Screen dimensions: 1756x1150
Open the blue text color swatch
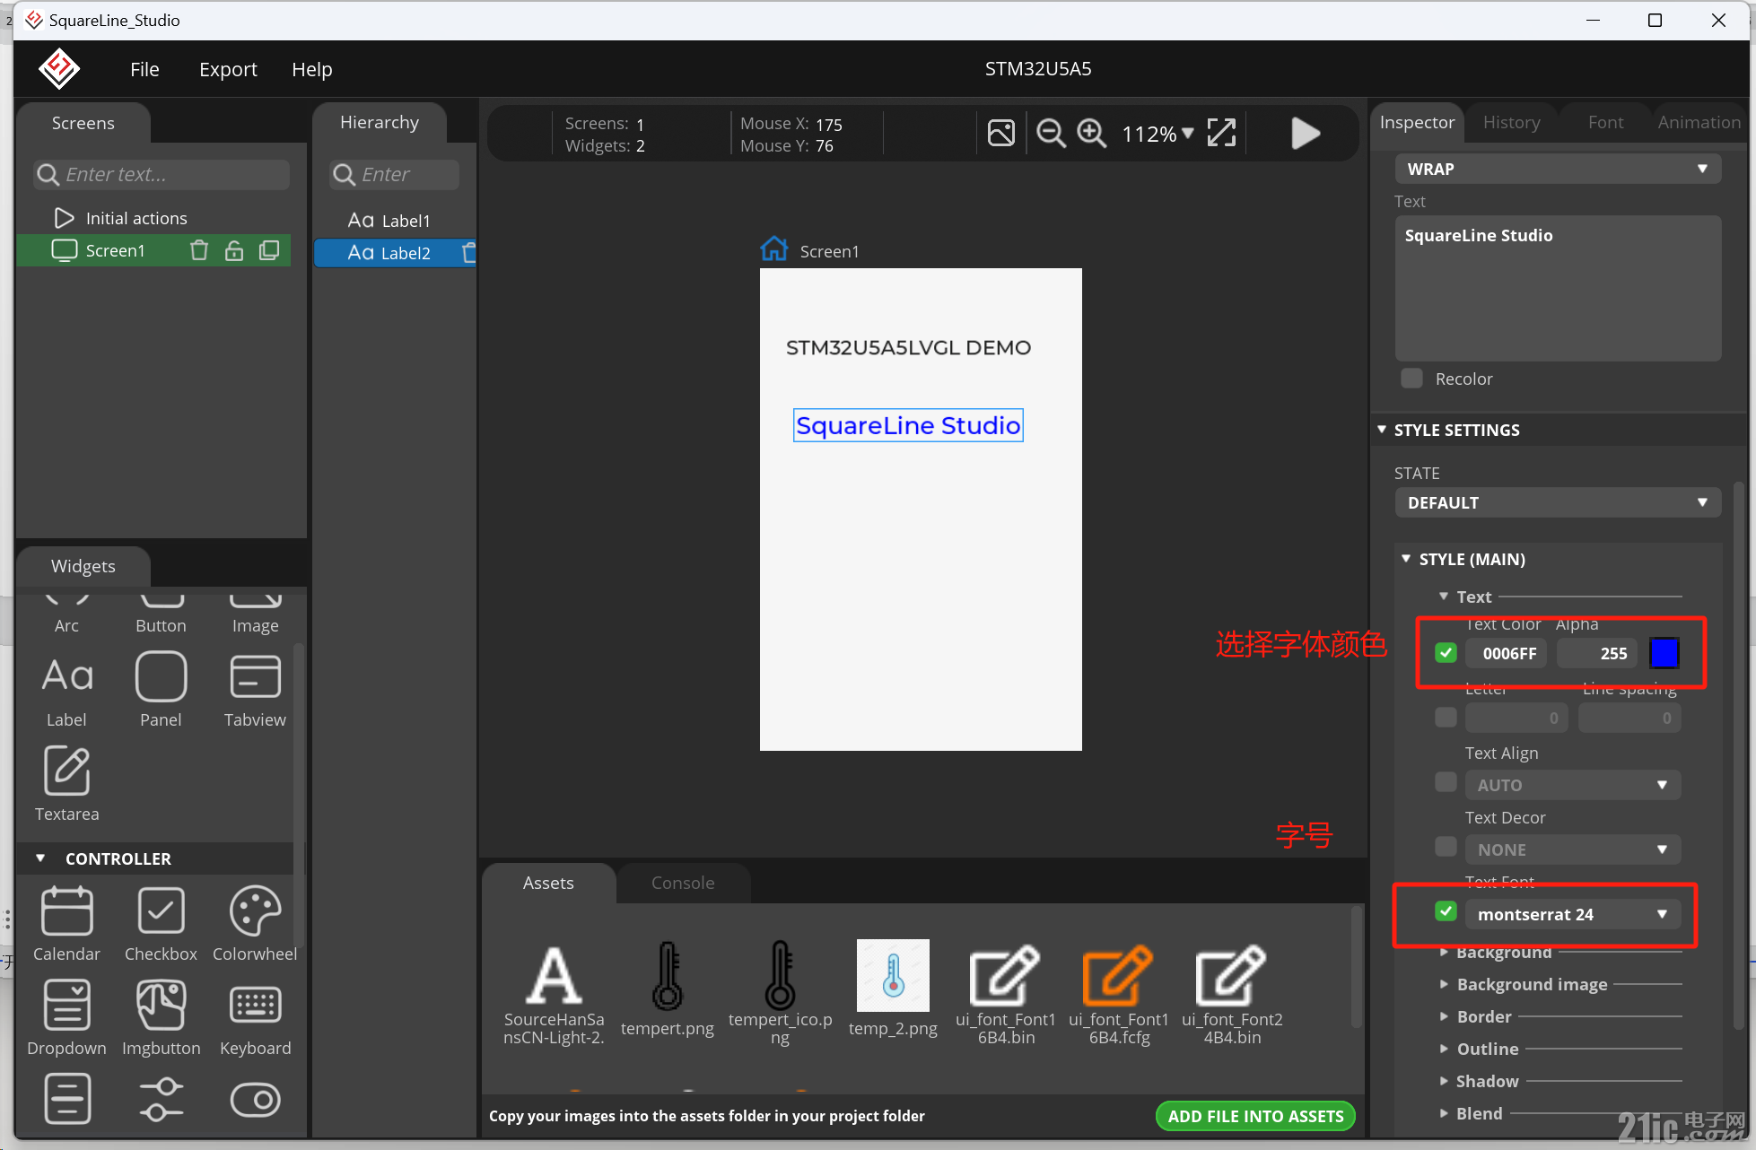click(1664, 653)
